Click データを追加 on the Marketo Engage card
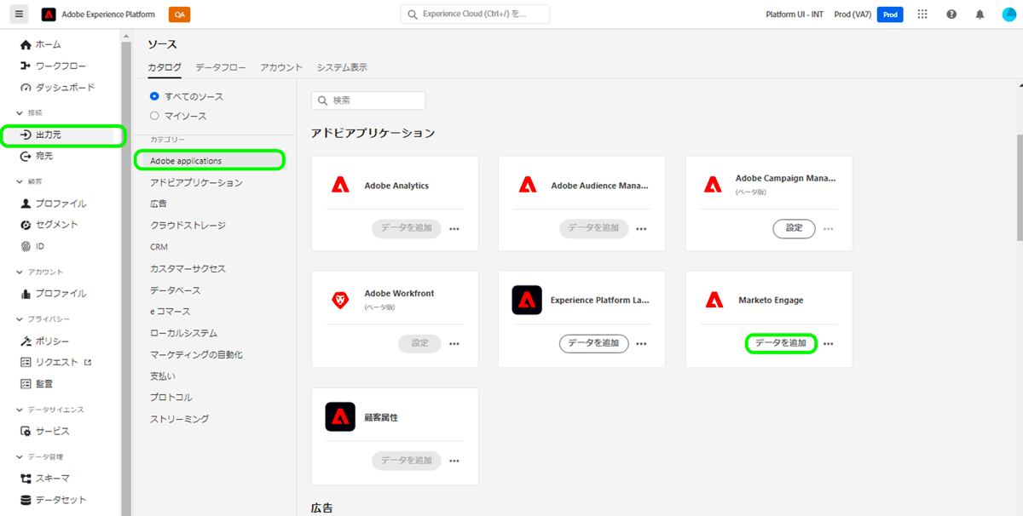The height and width of the screenshot is (516, 1023). pyautogui.click(x=780, y=343)
